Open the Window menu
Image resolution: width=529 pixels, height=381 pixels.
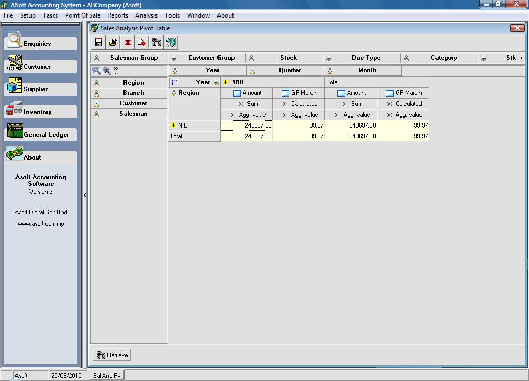(x=198, y=15)
